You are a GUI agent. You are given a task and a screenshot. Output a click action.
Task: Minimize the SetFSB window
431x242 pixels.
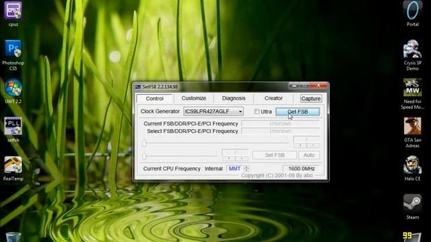point(294,85)
